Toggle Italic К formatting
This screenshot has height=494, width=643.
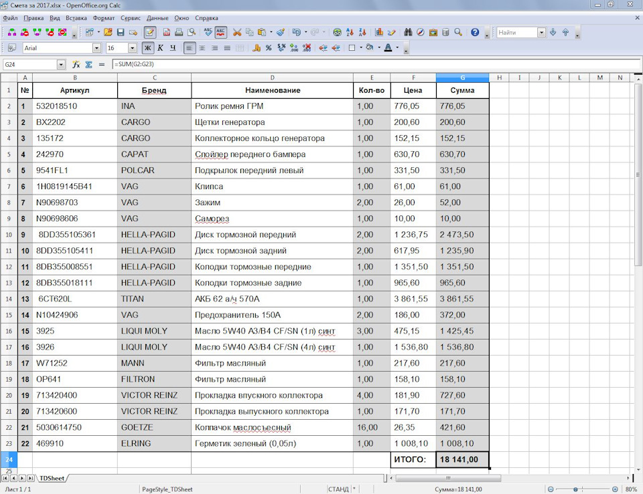point(160,48)
